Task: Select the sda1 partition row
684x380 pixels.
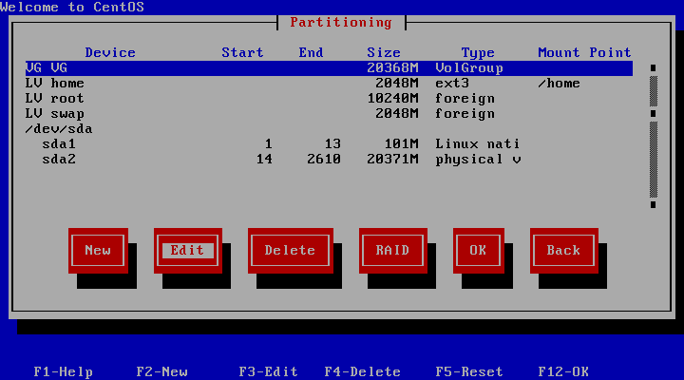Action: pyautogui.click(x=329, y=144)
